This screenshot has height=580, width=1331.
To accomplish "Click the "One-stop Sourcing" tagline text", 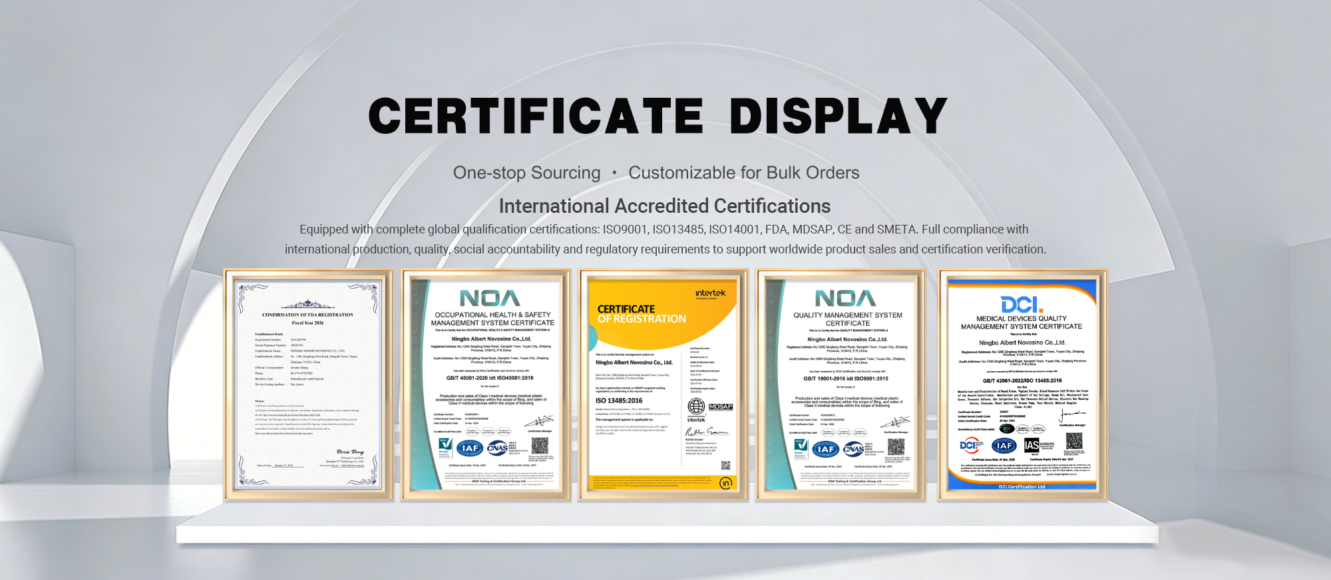I will point(526,173).
